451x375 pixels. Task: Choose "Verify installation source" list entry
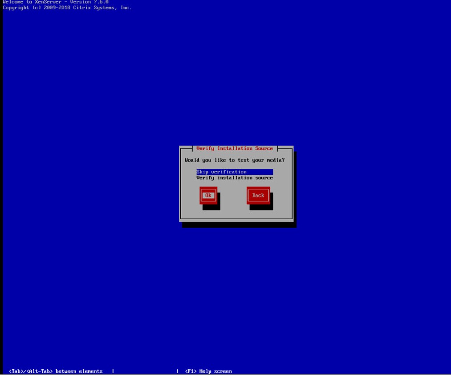(x=235, y=178)
